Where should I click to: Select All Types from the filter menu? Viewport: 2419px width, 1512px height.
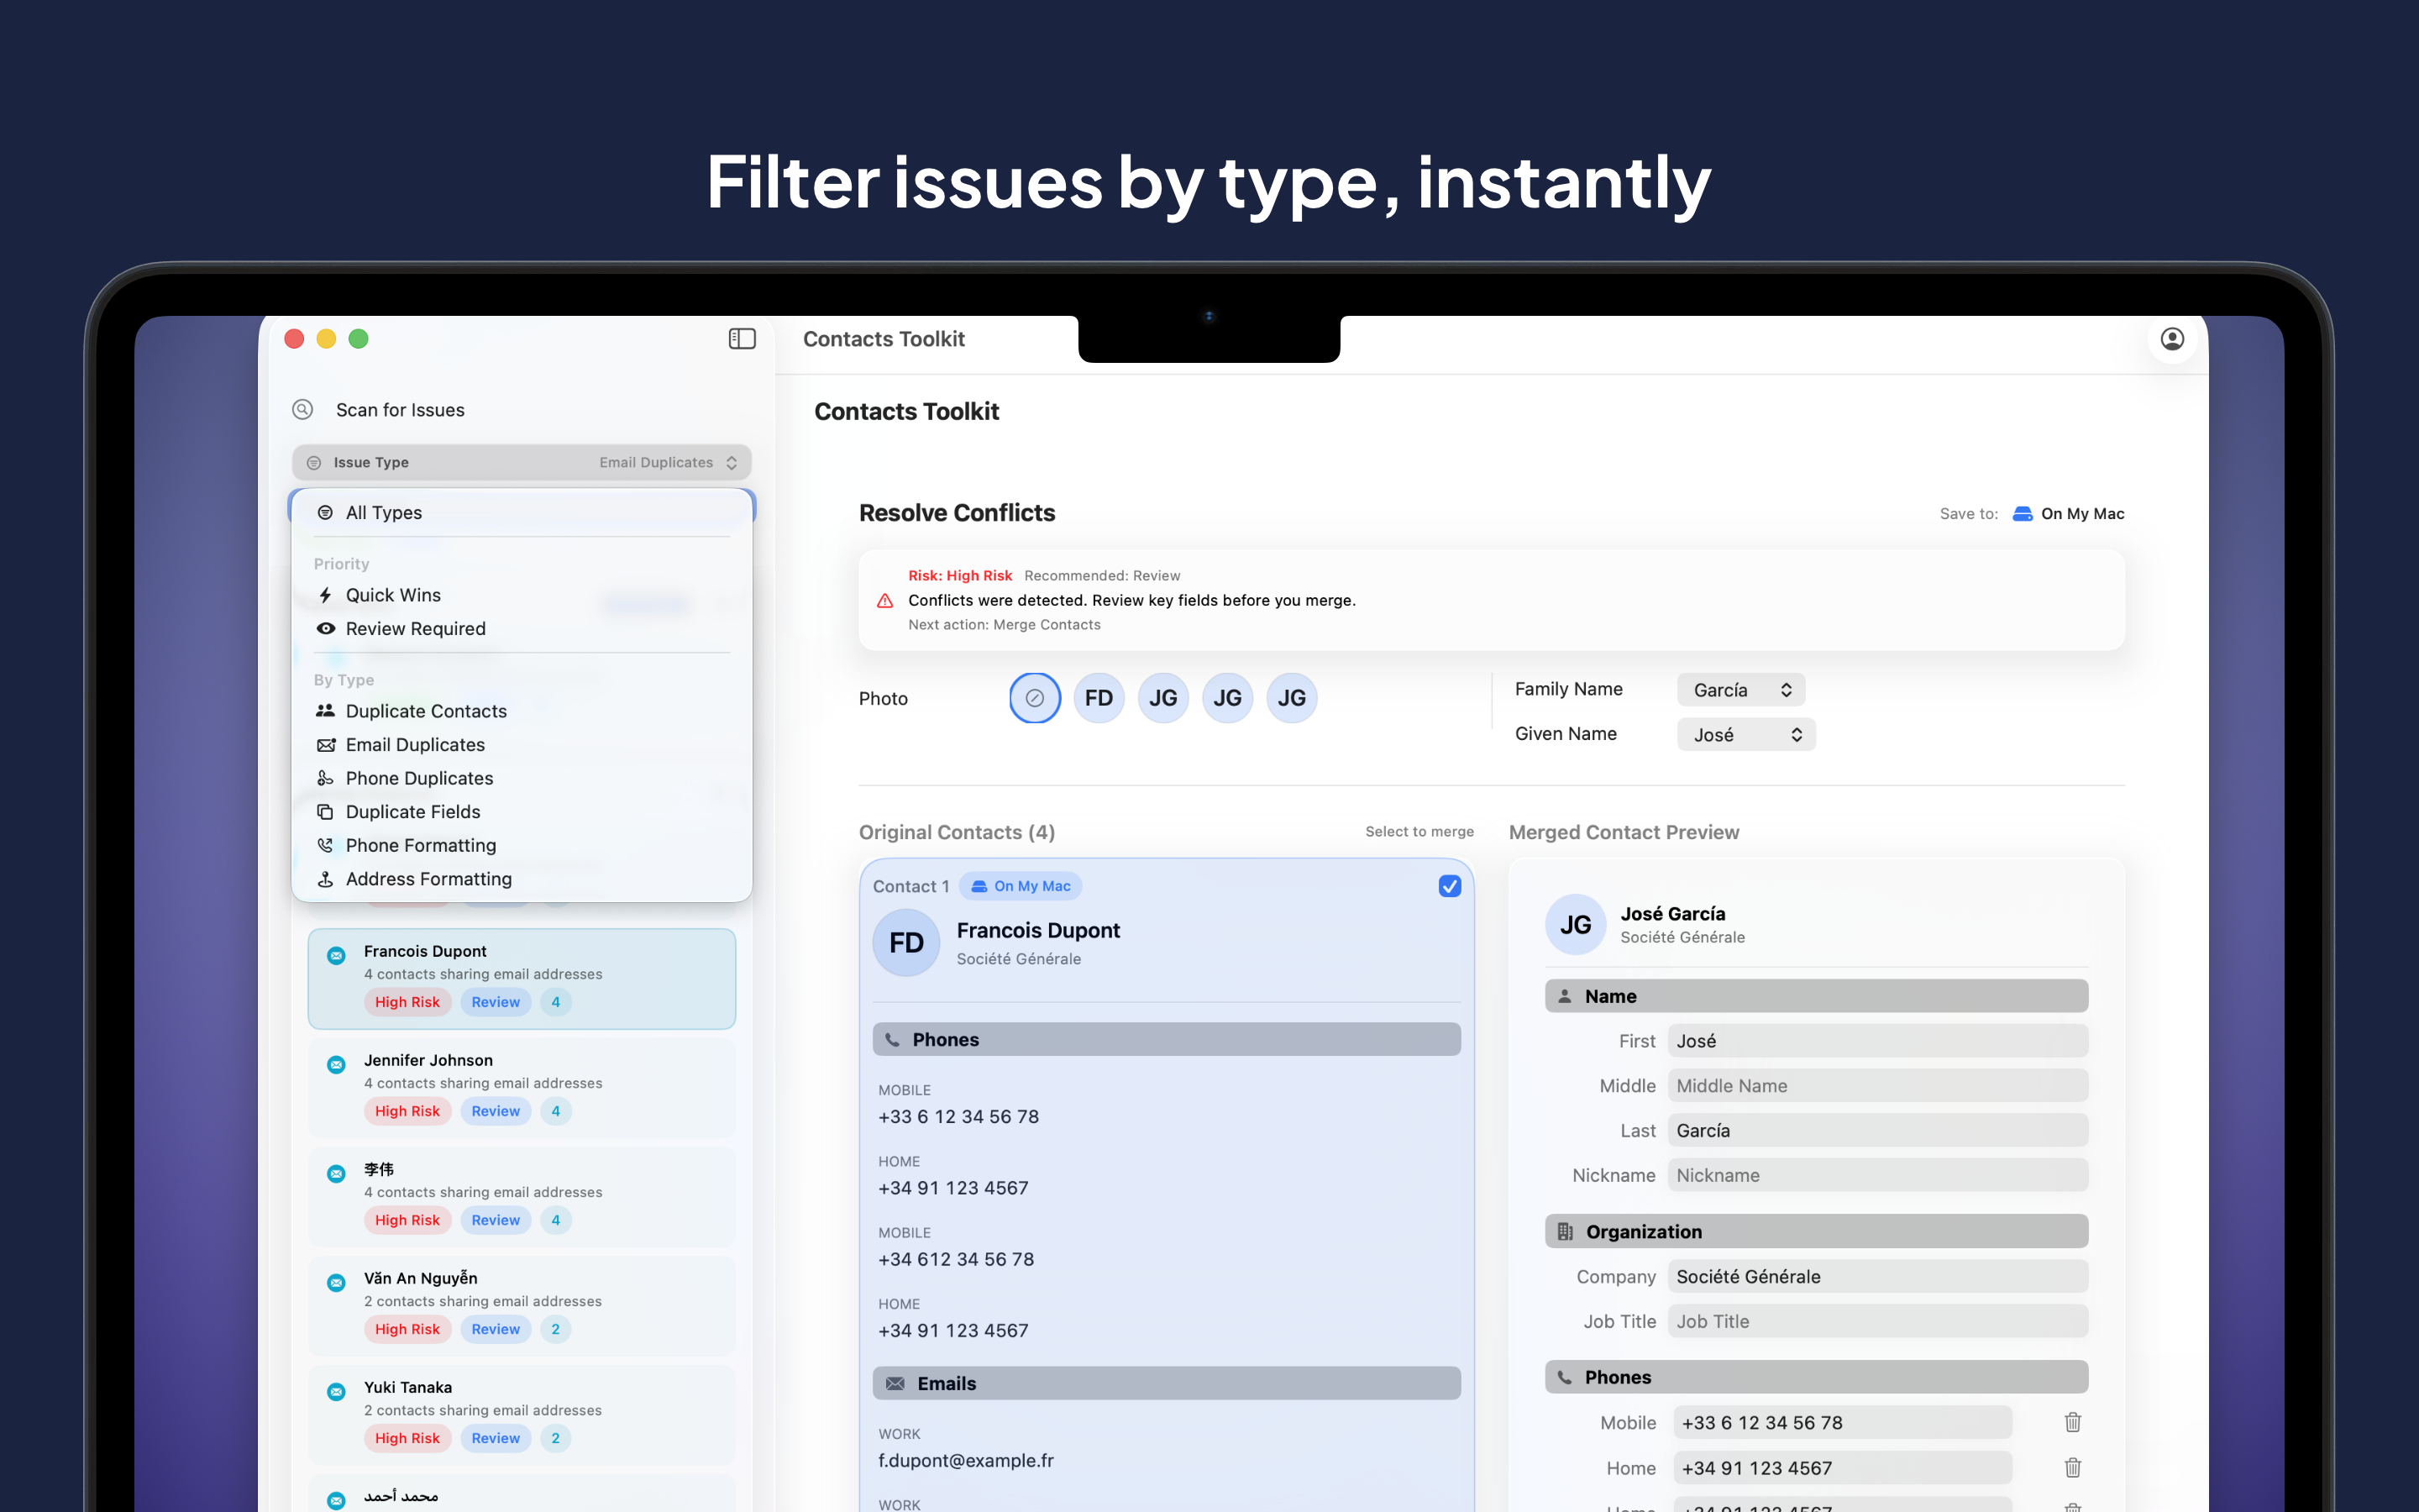385,512
